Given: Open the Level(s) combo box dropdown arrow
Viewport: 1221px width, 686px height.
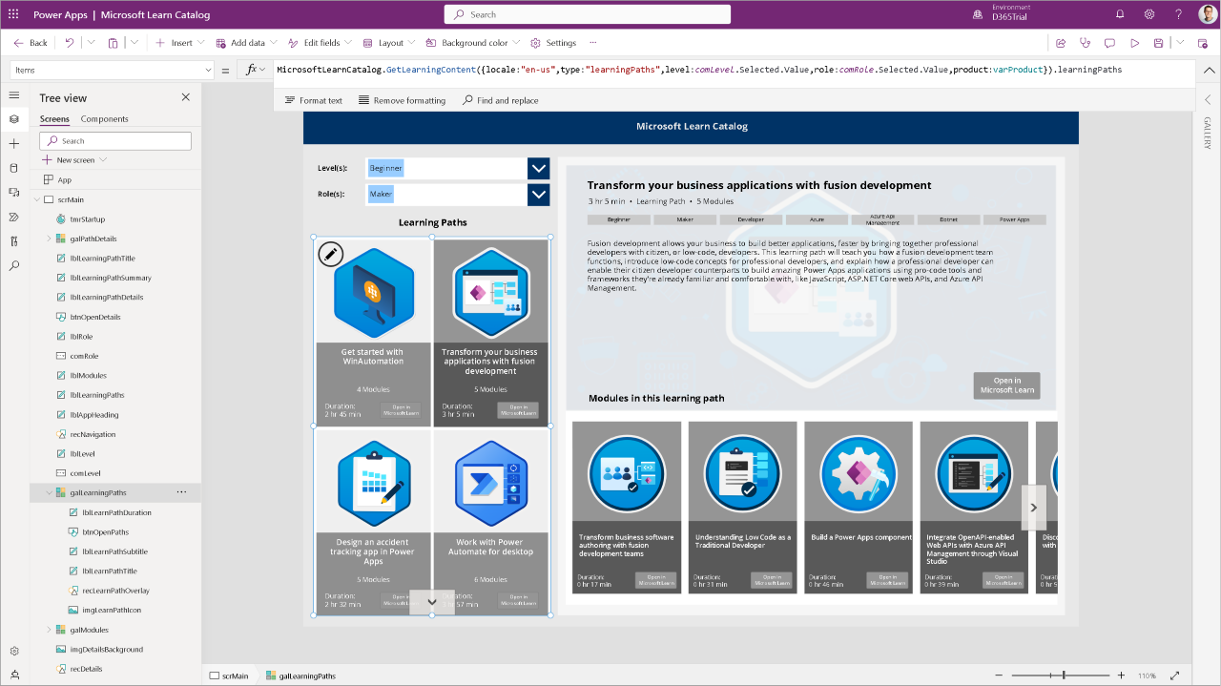Looking at the screenshot, I should (538, 168).
